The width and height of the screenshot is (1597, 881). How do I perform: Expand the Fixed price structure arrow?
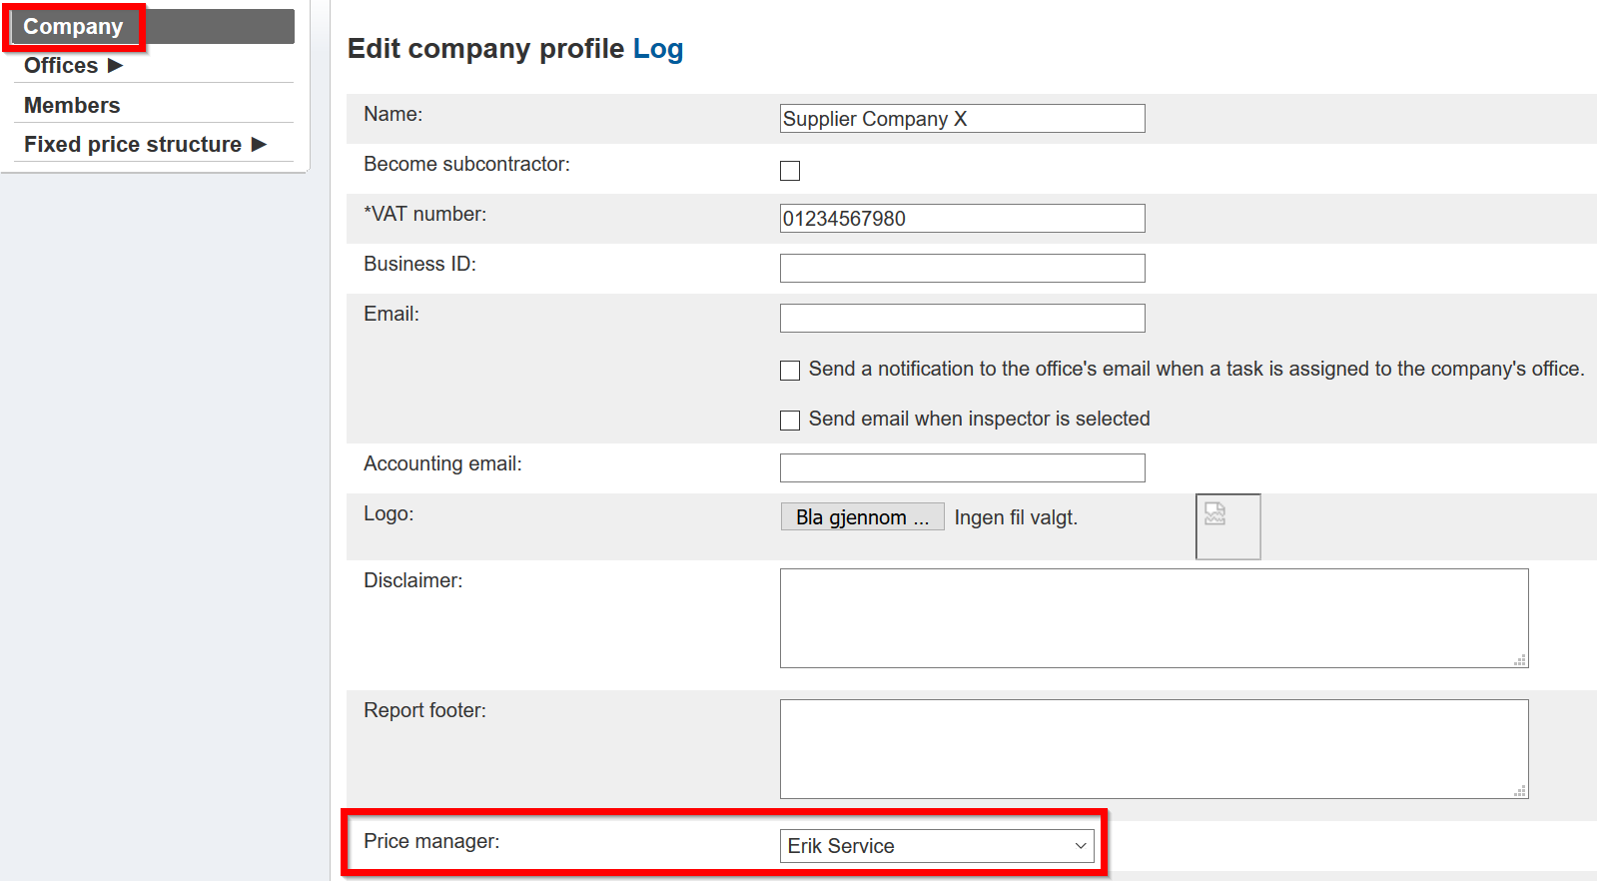point(259,145)
